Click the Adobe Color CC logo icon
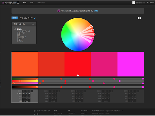Viewport: 155px width, 116px height. (3, 3)
